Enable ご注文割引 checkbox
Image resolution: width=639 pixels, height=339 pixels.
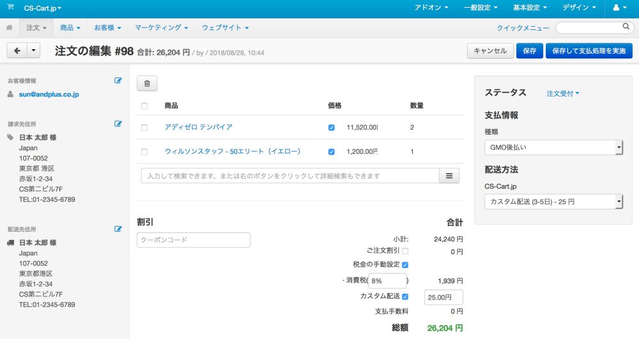[405, 251]
